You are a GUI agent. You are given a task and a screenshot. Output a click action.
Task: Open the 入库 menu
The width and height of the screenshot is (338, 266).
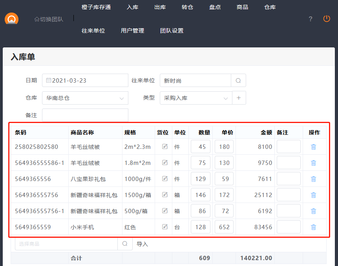[133, 7]
